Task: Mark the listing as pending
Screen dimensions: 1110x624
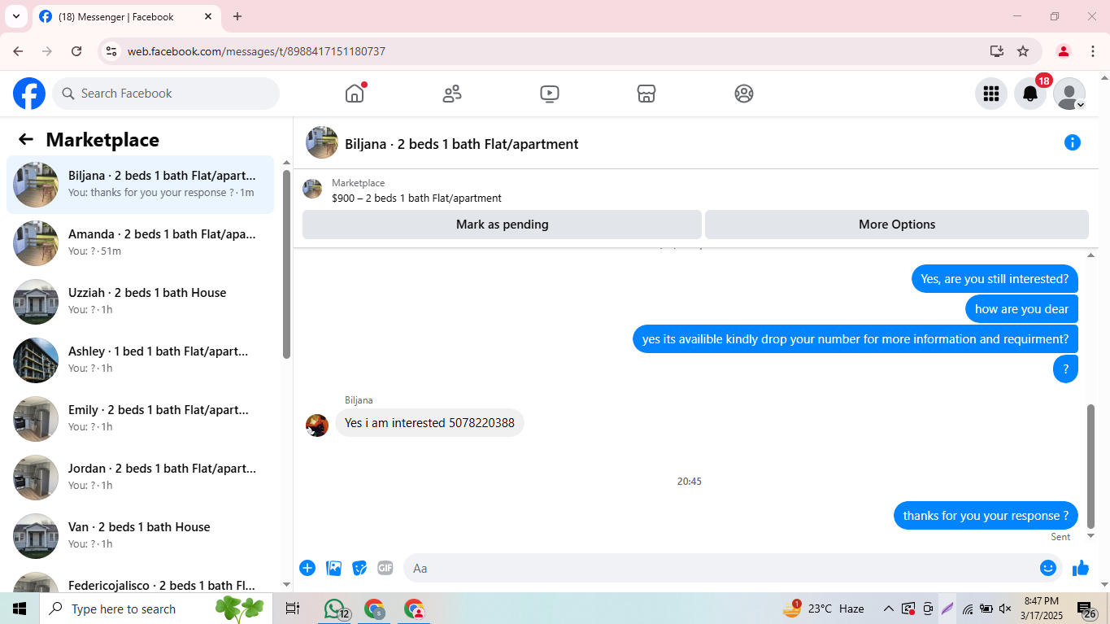Action: click(x=502, y=225)
